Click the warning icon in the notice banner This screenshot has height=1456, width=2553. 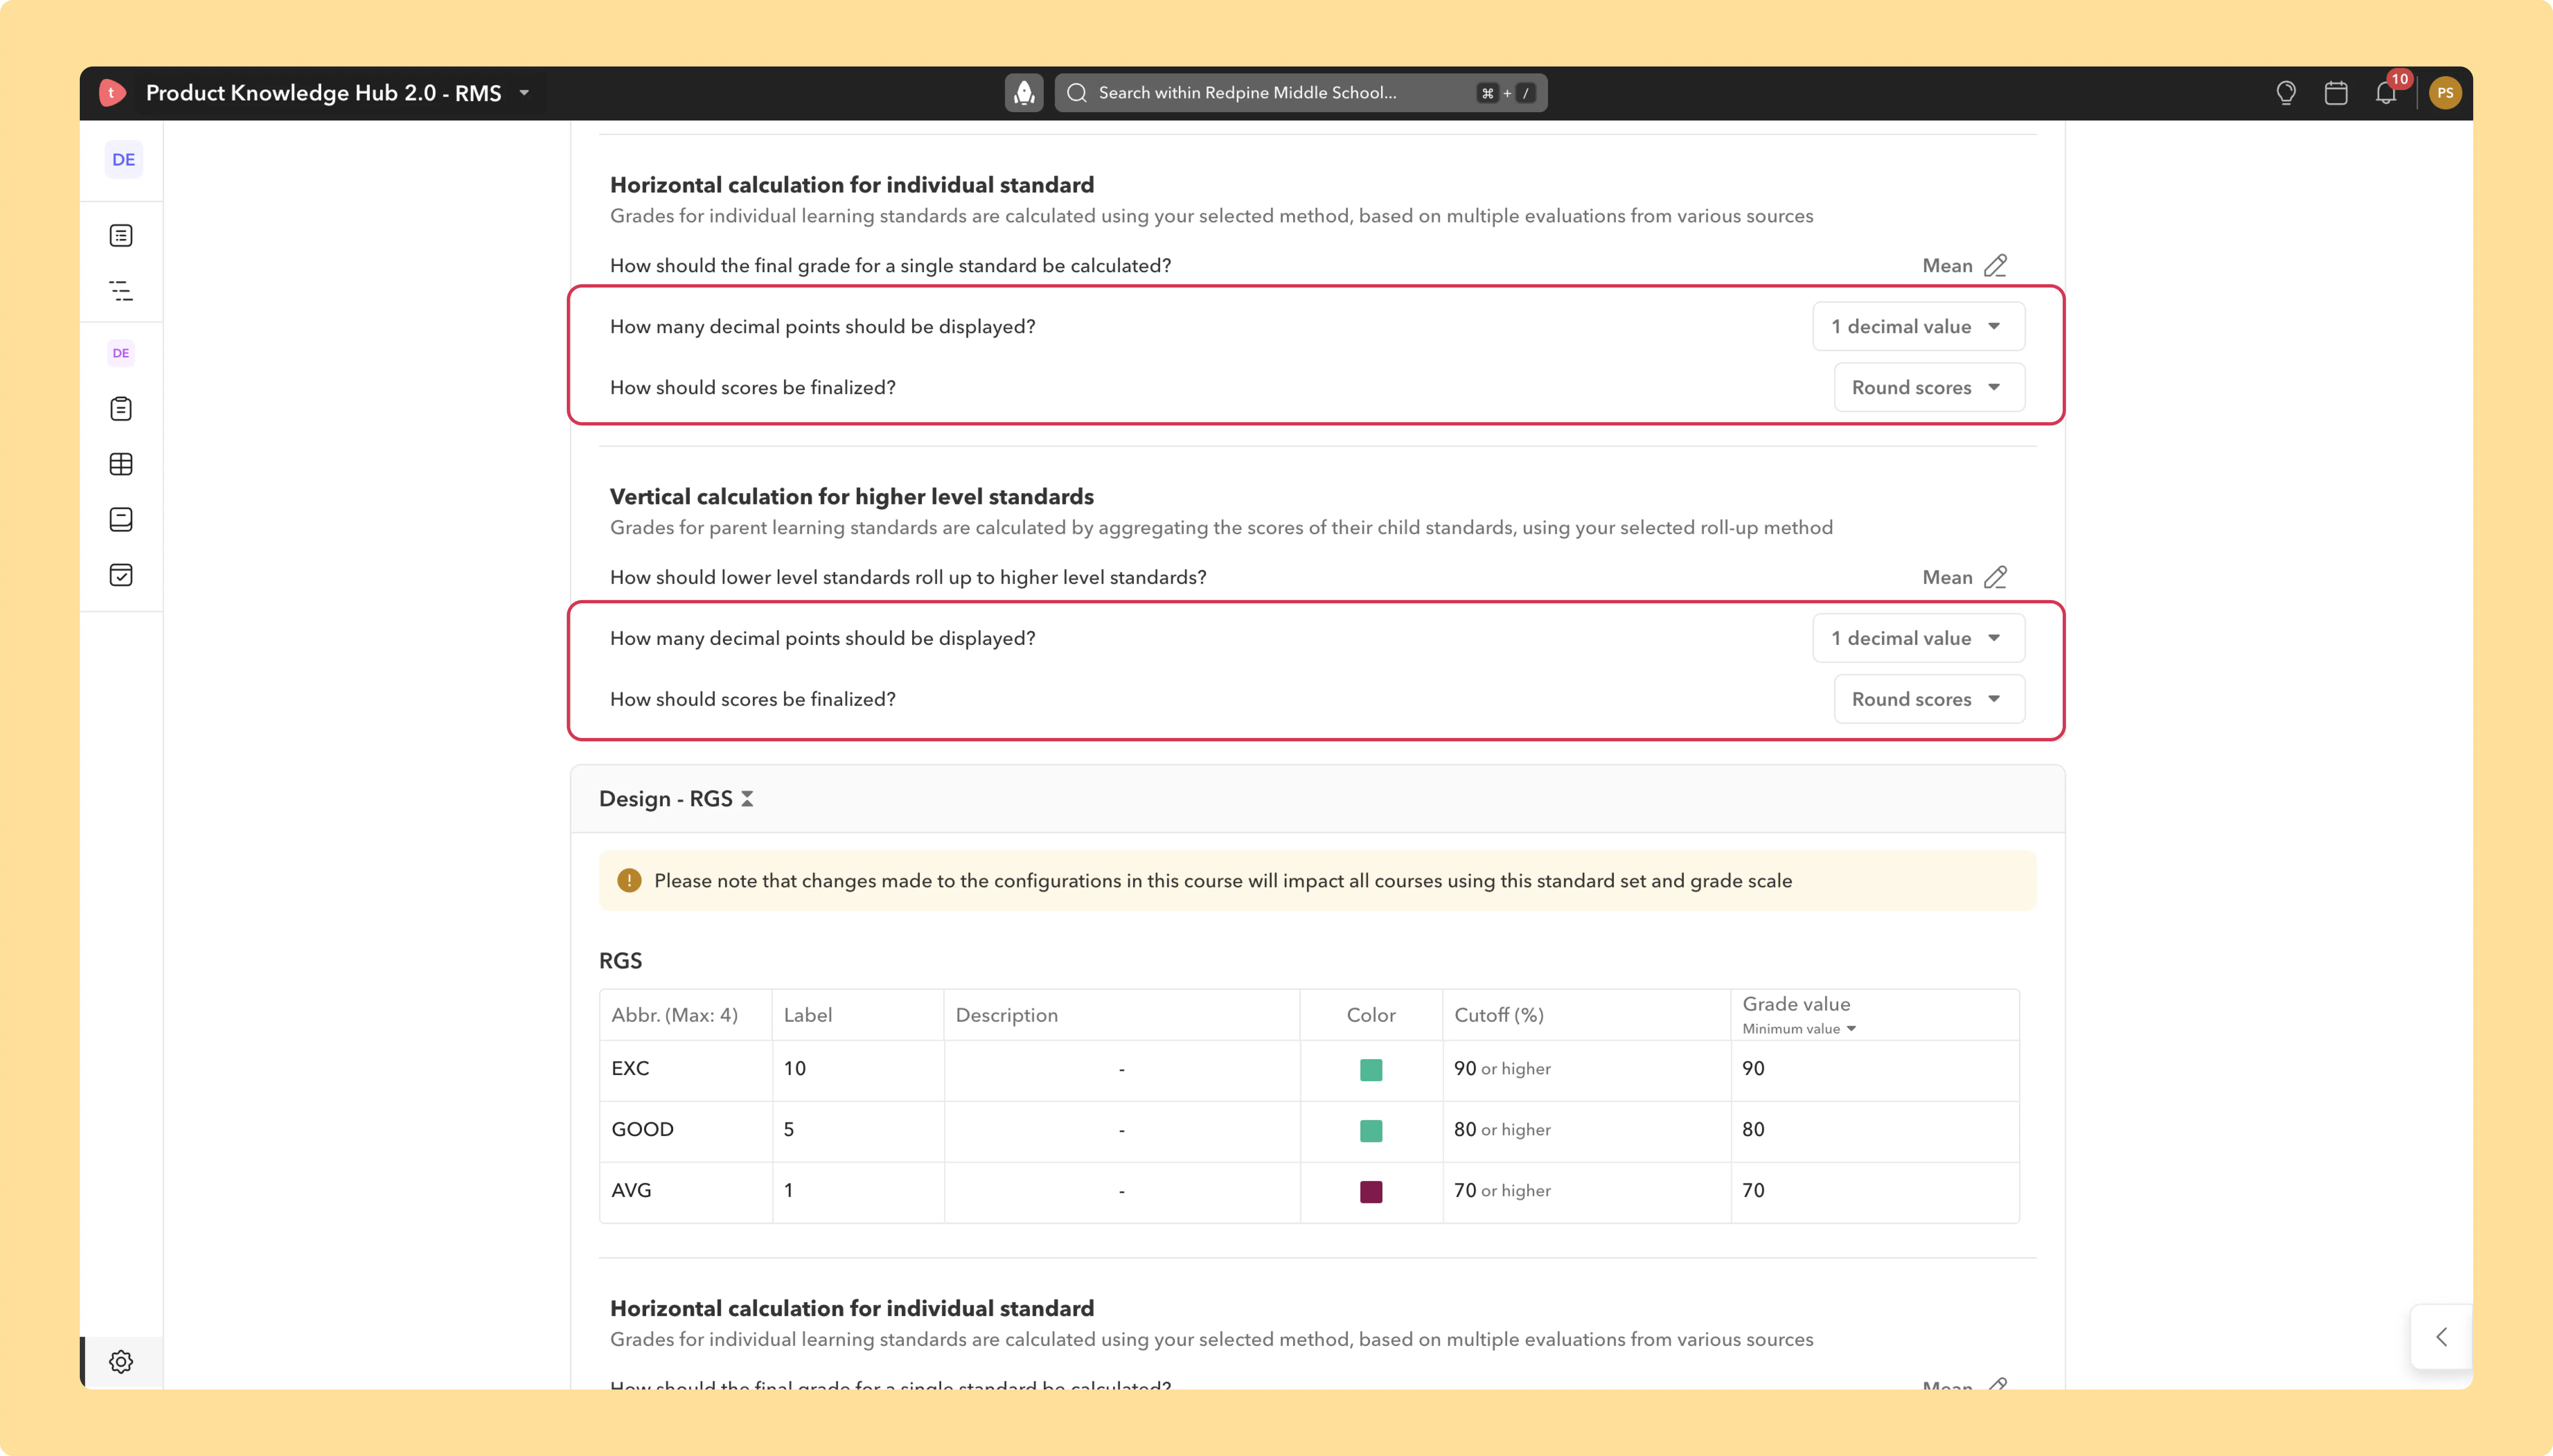click(x=629, y=881)
